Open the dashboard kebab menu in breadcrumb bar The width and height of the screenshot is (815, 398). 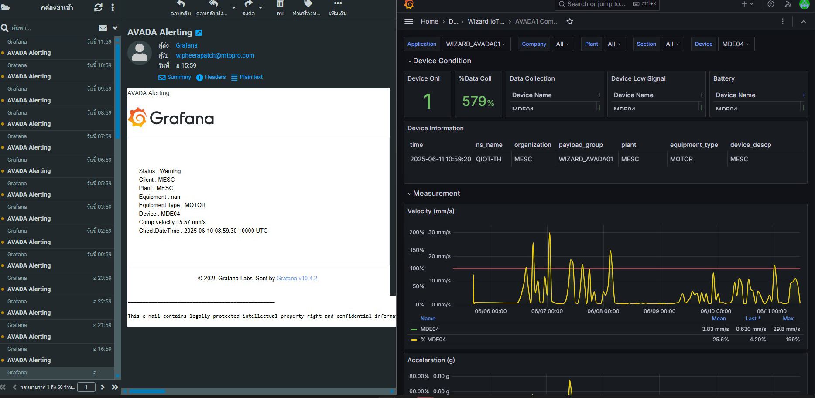tap(783, 21)
